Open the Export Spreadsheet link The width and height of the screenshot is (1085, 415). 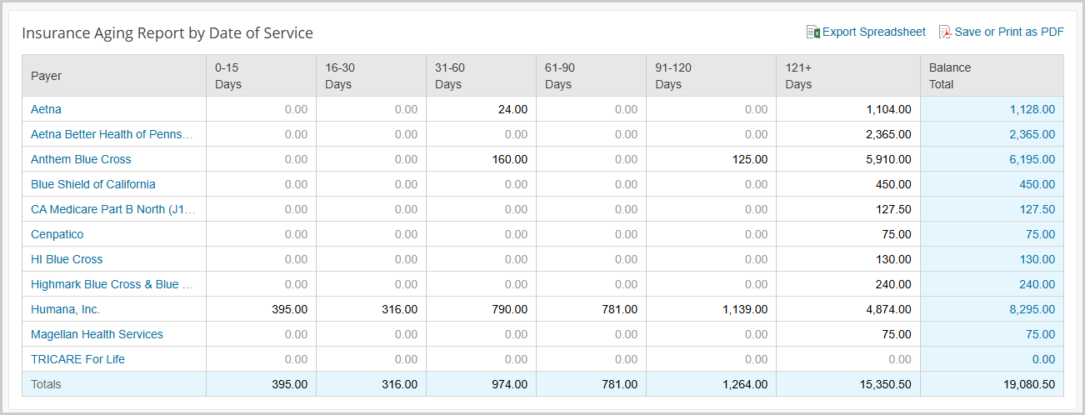873,32
